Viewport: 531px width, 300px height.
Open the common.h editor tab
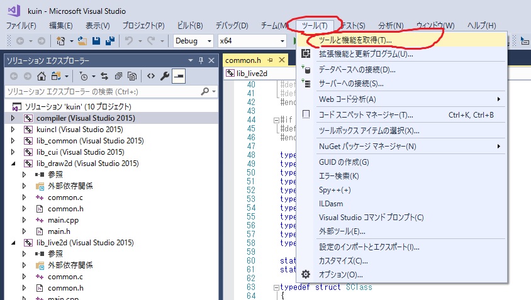[242, 60]
